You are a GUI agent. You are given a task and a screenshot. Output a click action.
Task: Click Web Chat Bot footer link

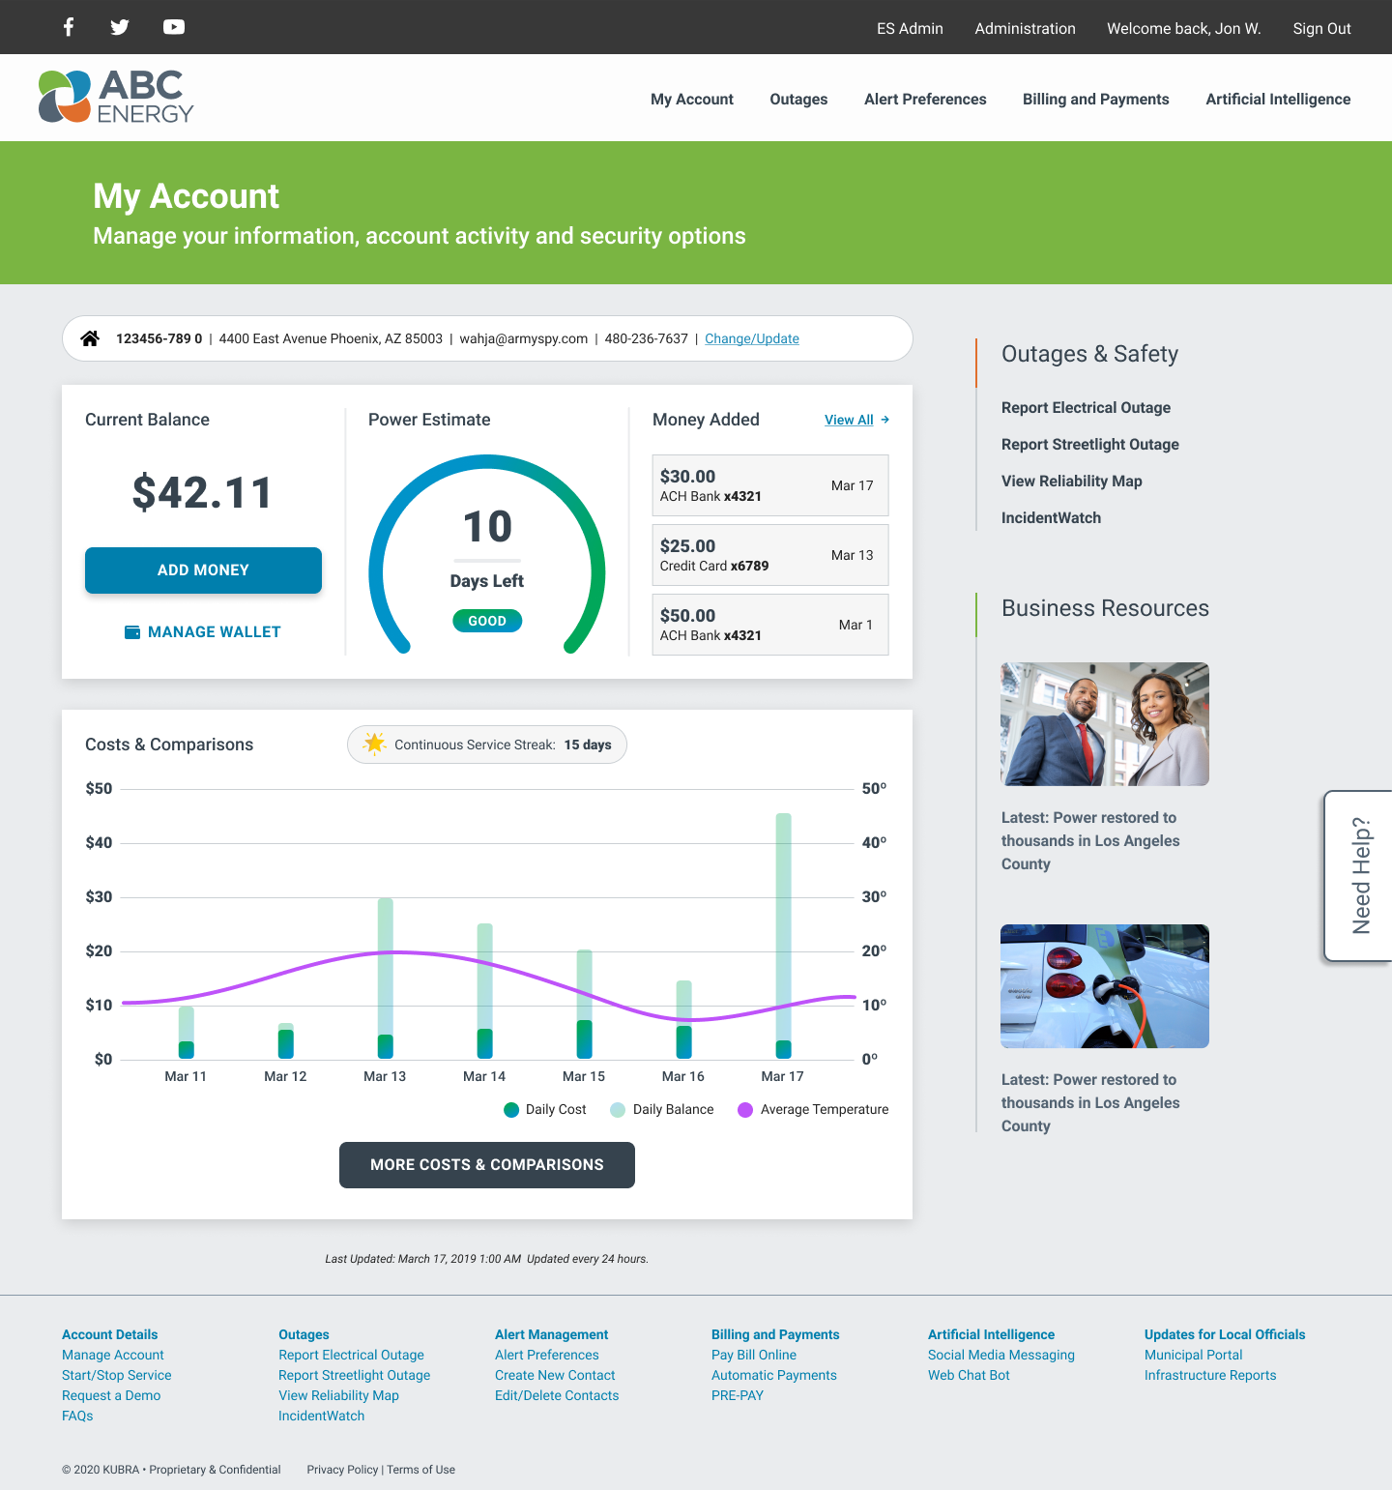coord(969,1376)
